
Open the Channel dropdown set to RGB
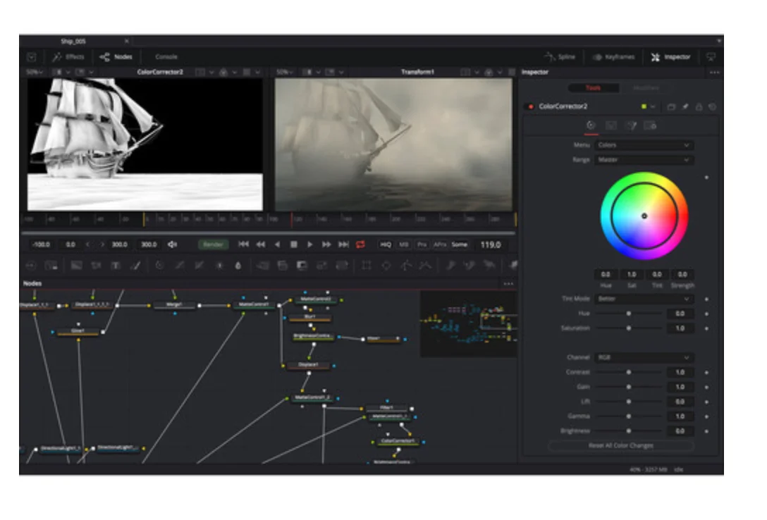[644, 358]
